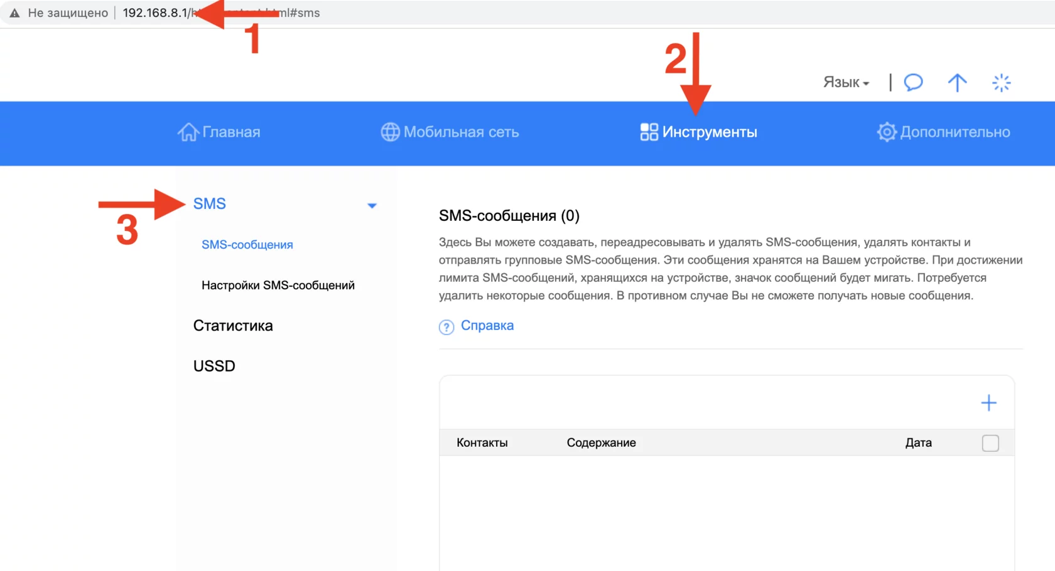Viewport: 1055px width, 571px height.
Task: Switch to the Мобильная сеть tab
Action: point(462,132)
